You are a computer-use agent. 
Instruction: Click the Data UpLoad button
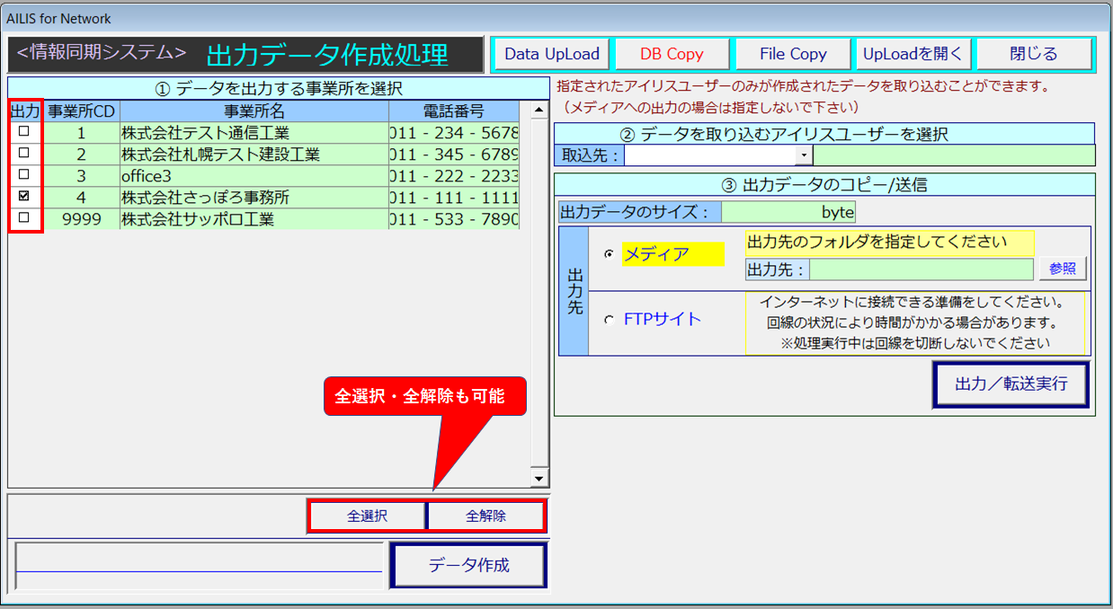coord(552,54)
